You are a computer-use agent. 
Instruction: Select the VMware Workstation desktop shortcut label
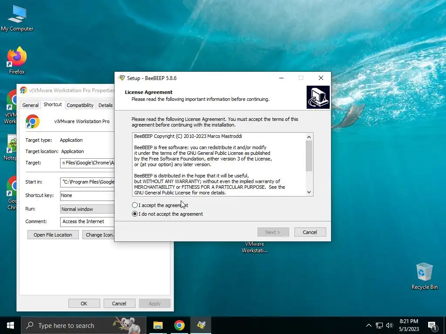pyautogui.click(x=254, y=247)
